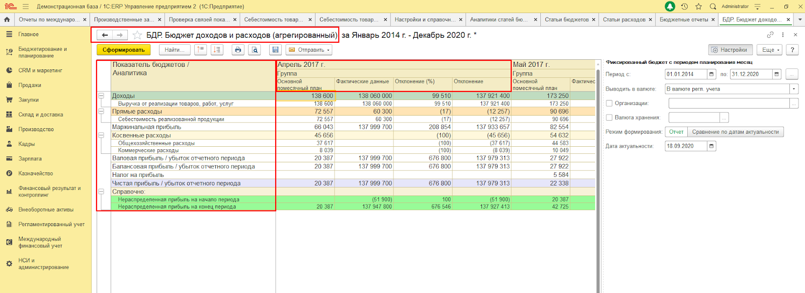Open the Выводить в валюте dropdown
805x293 pixels.
pos(794,89)
